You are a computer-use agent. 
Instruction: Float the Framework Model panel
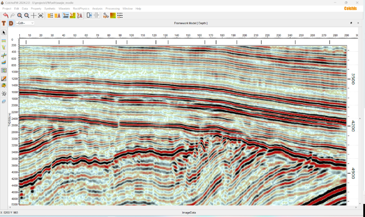pos(351,23)
